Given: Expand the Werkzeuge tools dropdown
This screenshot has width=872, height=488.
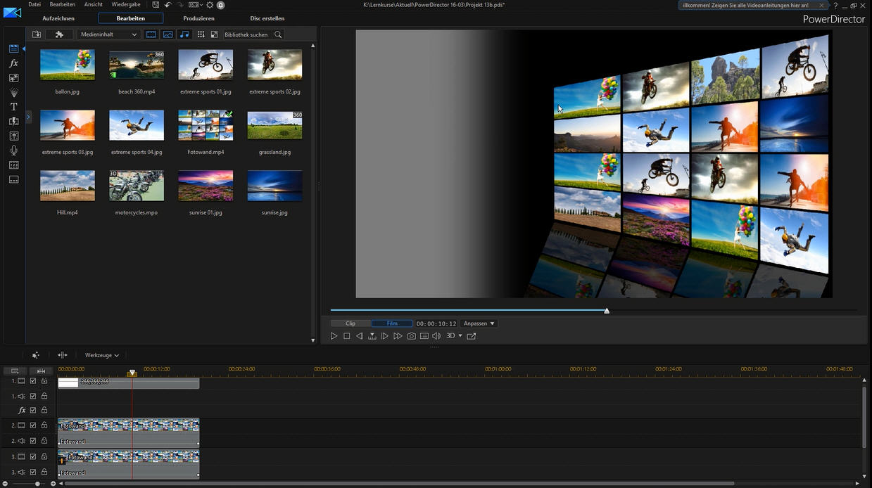Looking at the screenshot, I should 102,355.
